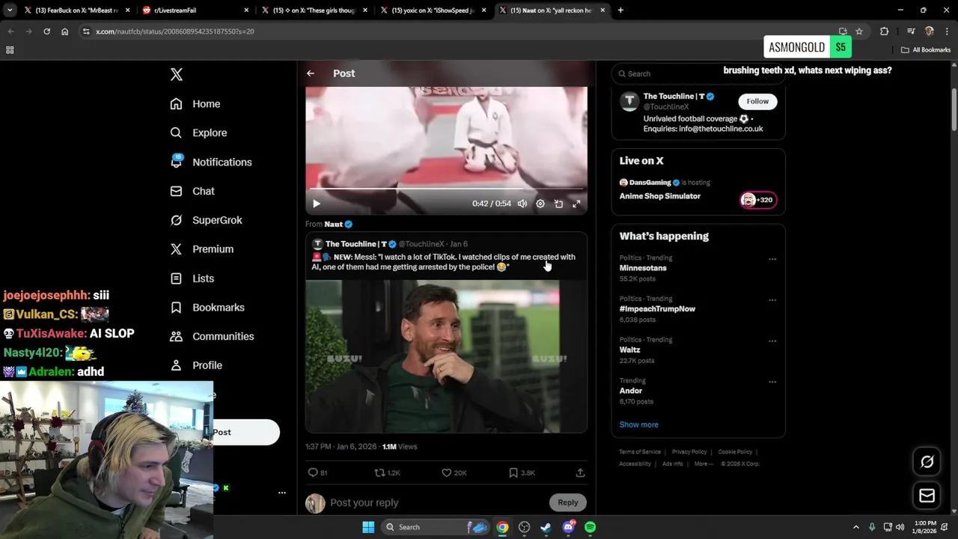
Task: Click the reply comment icon
Action: click(x=313, y=473)
